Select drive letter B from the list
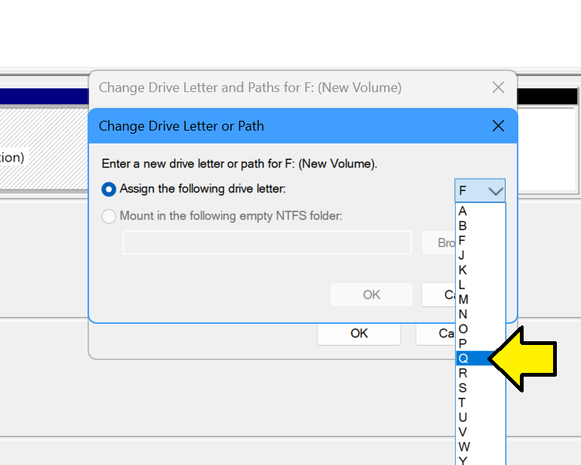The height and width of the screenshot is (465, 581). coord(463,226)
